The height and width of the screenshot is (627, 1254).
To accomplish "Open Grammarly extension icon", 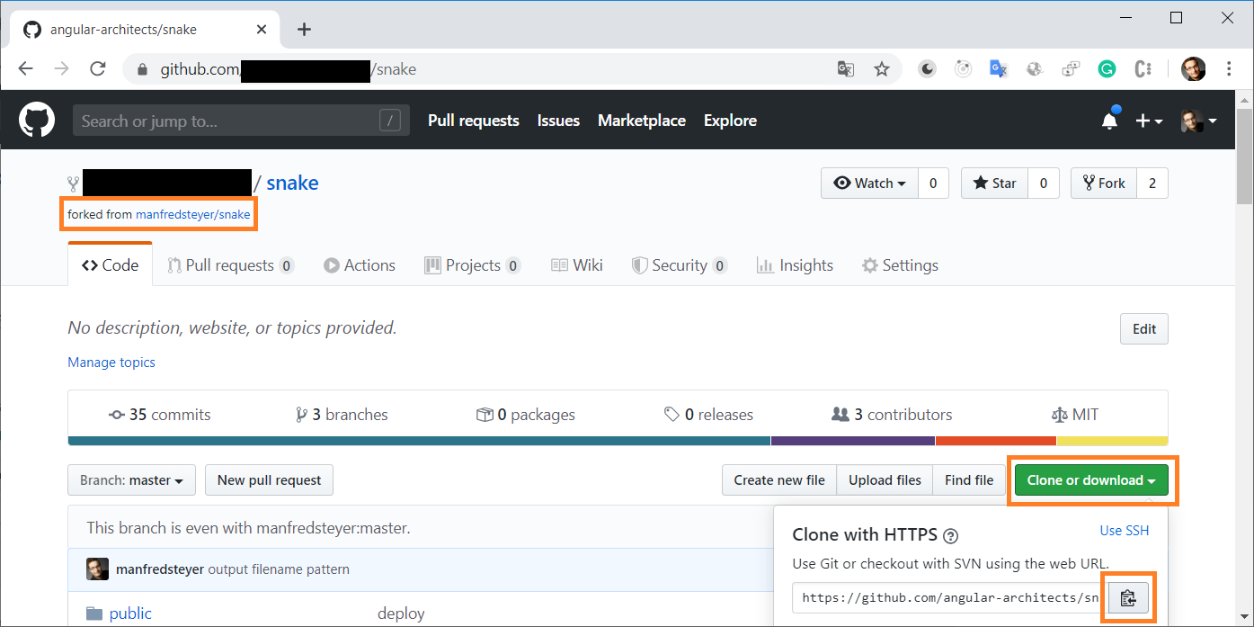I will pos(1107,68).
